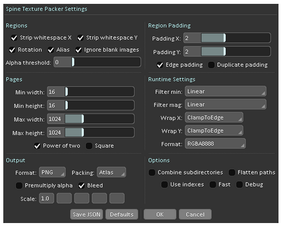Disable the Rotation checkbox

coord(12,50)
